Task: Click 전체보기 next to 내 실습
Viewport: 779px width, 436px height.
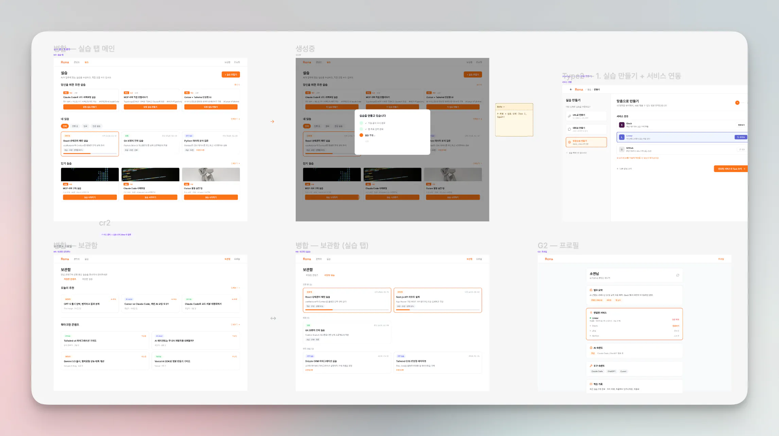Action: click(235, 119)
